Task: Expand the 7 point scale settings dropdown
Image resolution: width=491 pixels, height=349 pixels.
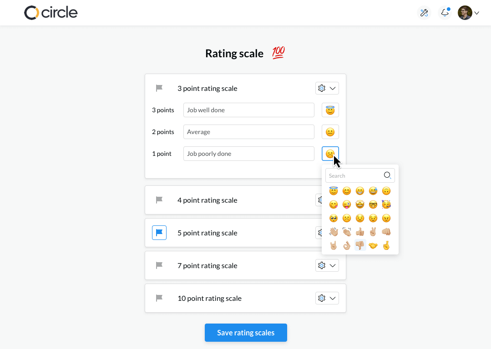Action: (327, 265)
